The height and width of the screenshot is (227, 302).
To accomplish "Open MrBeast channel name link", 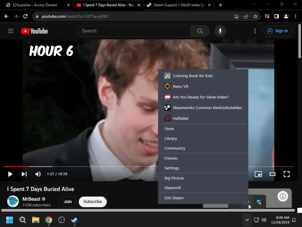I will tap(31, 199).
